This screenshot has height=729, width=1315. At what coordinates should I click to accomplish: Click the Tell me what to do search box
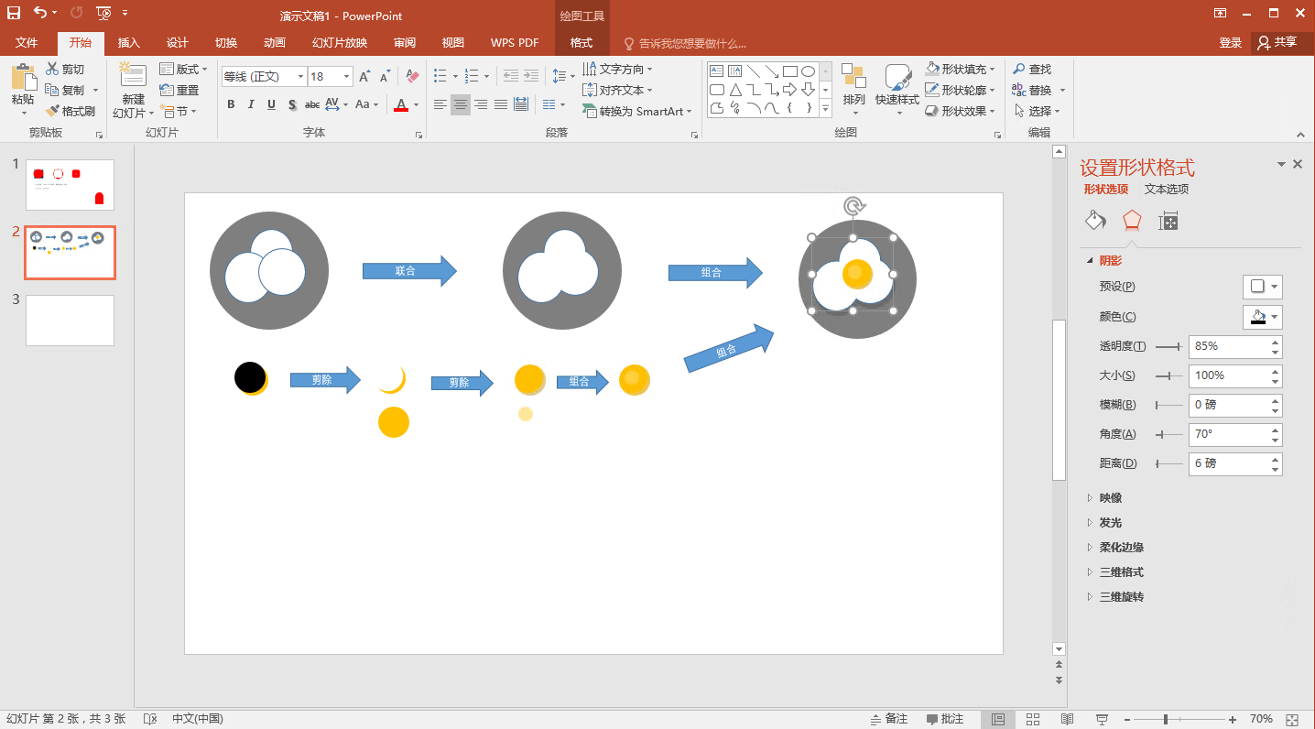coord(685,43)
